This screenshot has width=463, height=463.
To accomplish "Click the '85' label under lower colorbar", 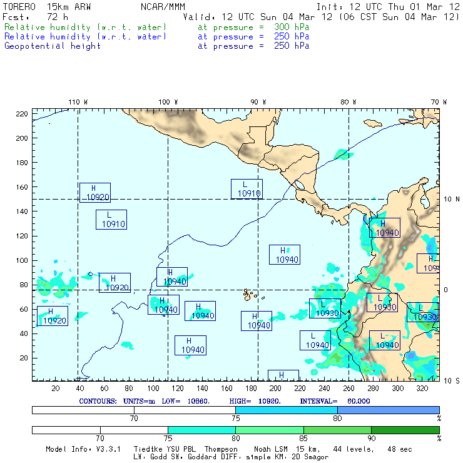I will pyautogui.click(x=303, y=439).
